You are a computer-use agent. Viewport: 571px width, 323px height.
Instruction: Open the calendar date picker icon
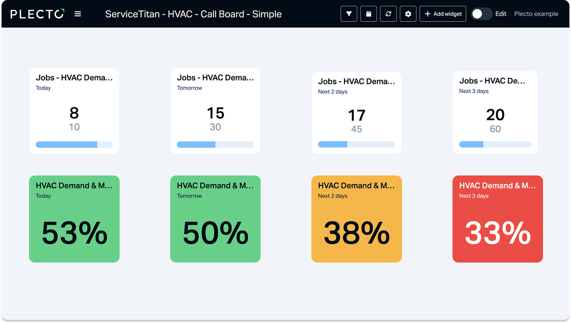tap(368, 14)
